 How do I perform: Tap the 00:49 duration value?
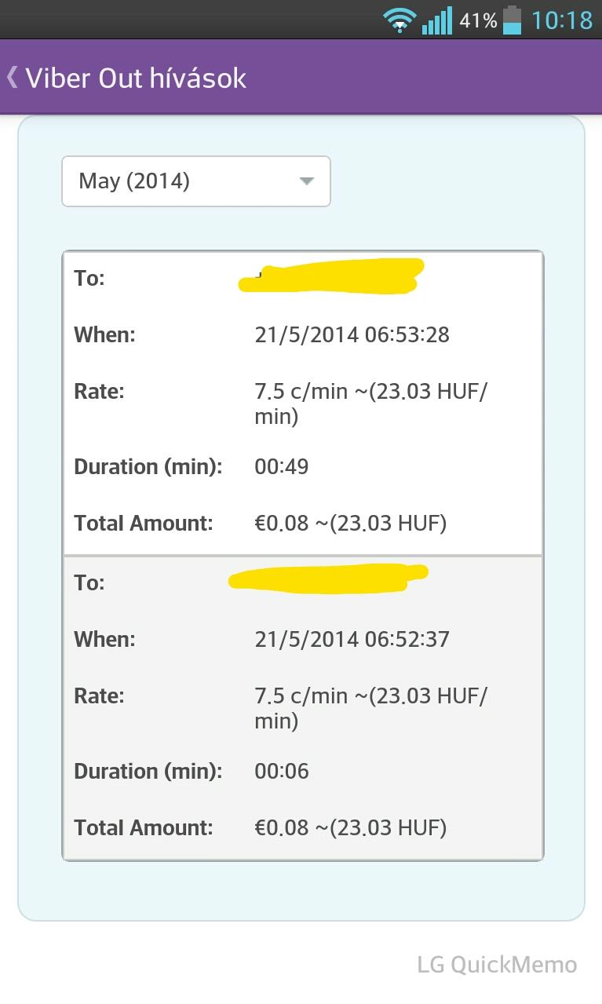tap(282, 467)
